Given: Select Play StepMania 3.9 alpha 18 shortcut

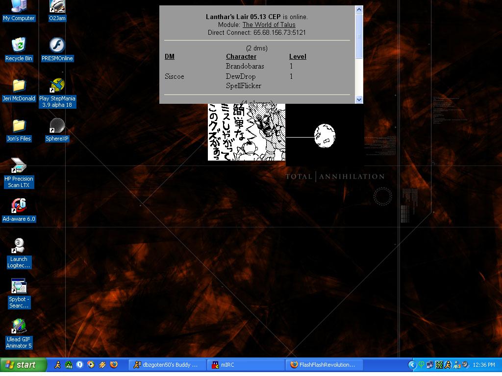Looking at the screenshot, I should tap(57, 93).
